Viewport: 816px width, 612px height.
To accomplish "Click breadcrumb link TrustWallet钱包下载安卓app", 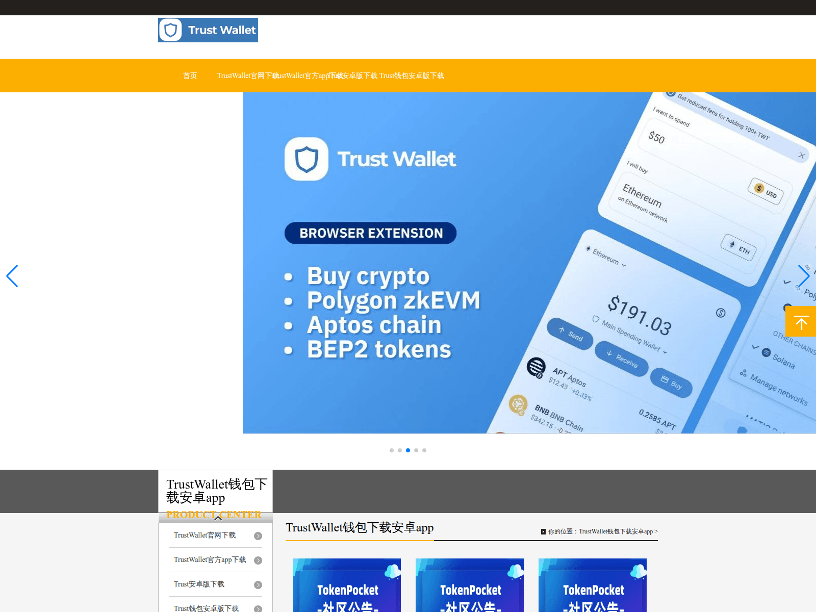I will tap(616, 531).
